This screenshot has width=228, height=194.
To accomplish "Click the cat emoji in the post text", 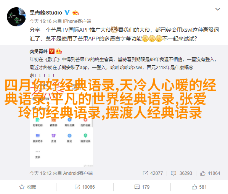I will point(114,29).
